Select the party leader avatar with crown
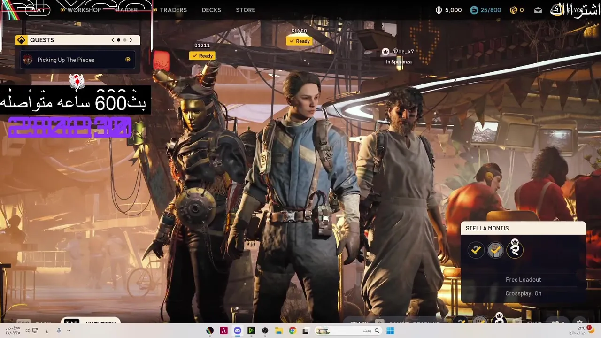601x338 pixels. pyautogui.click(x=515, y=249)
